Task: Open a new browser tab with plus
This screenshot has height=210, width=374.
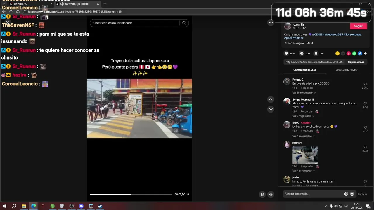Action: click(105, 4)
